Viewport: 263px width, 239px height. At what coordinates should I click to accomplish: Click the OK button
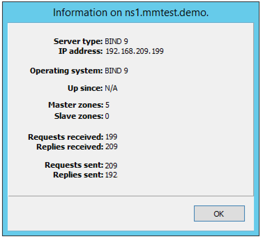pos(219,213)
